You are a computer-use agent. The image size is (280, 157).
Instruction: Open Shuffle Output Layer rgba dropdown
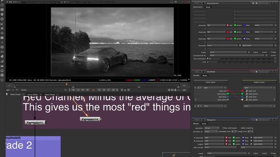259,88
